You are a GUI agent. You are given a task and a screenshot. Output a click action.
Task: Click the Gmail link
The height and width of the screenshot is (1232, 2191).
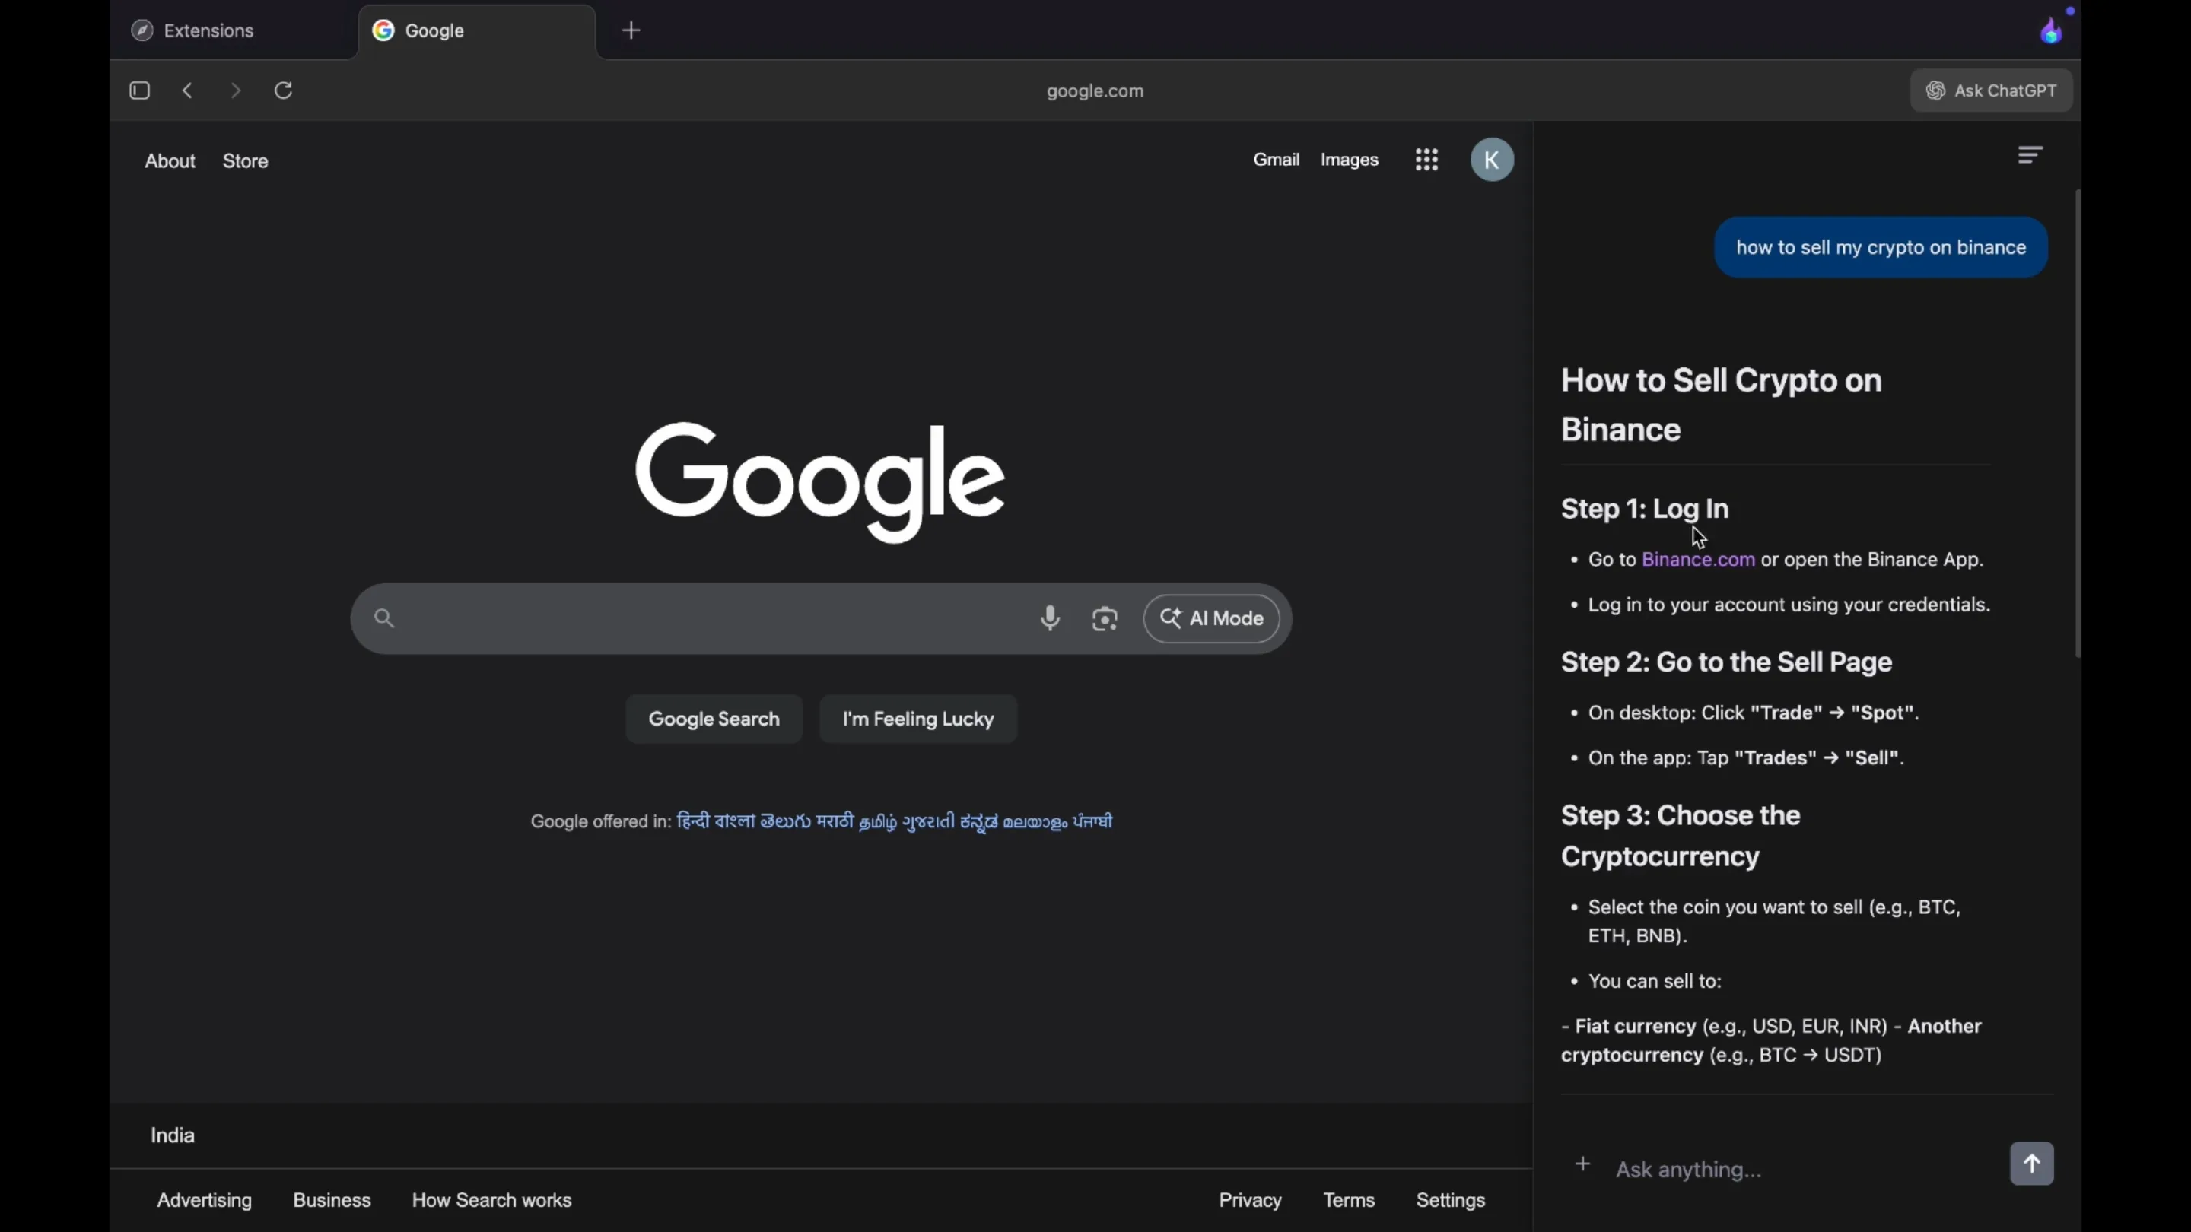(1276, 160)
